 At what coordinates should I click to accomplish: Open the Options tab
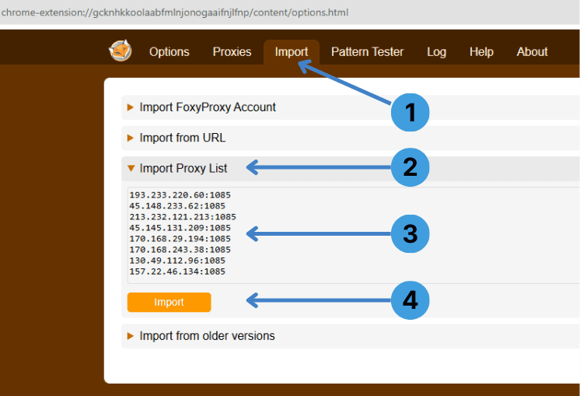pyautogui.click(x=169, y=52)
